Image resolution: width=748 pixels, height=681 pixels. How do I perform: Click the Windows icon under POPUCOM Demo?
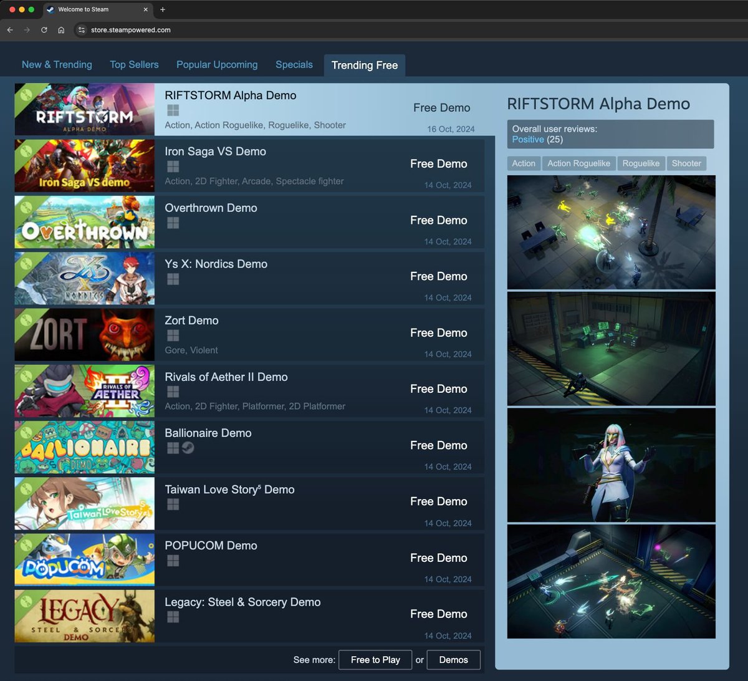click(173, 561)
